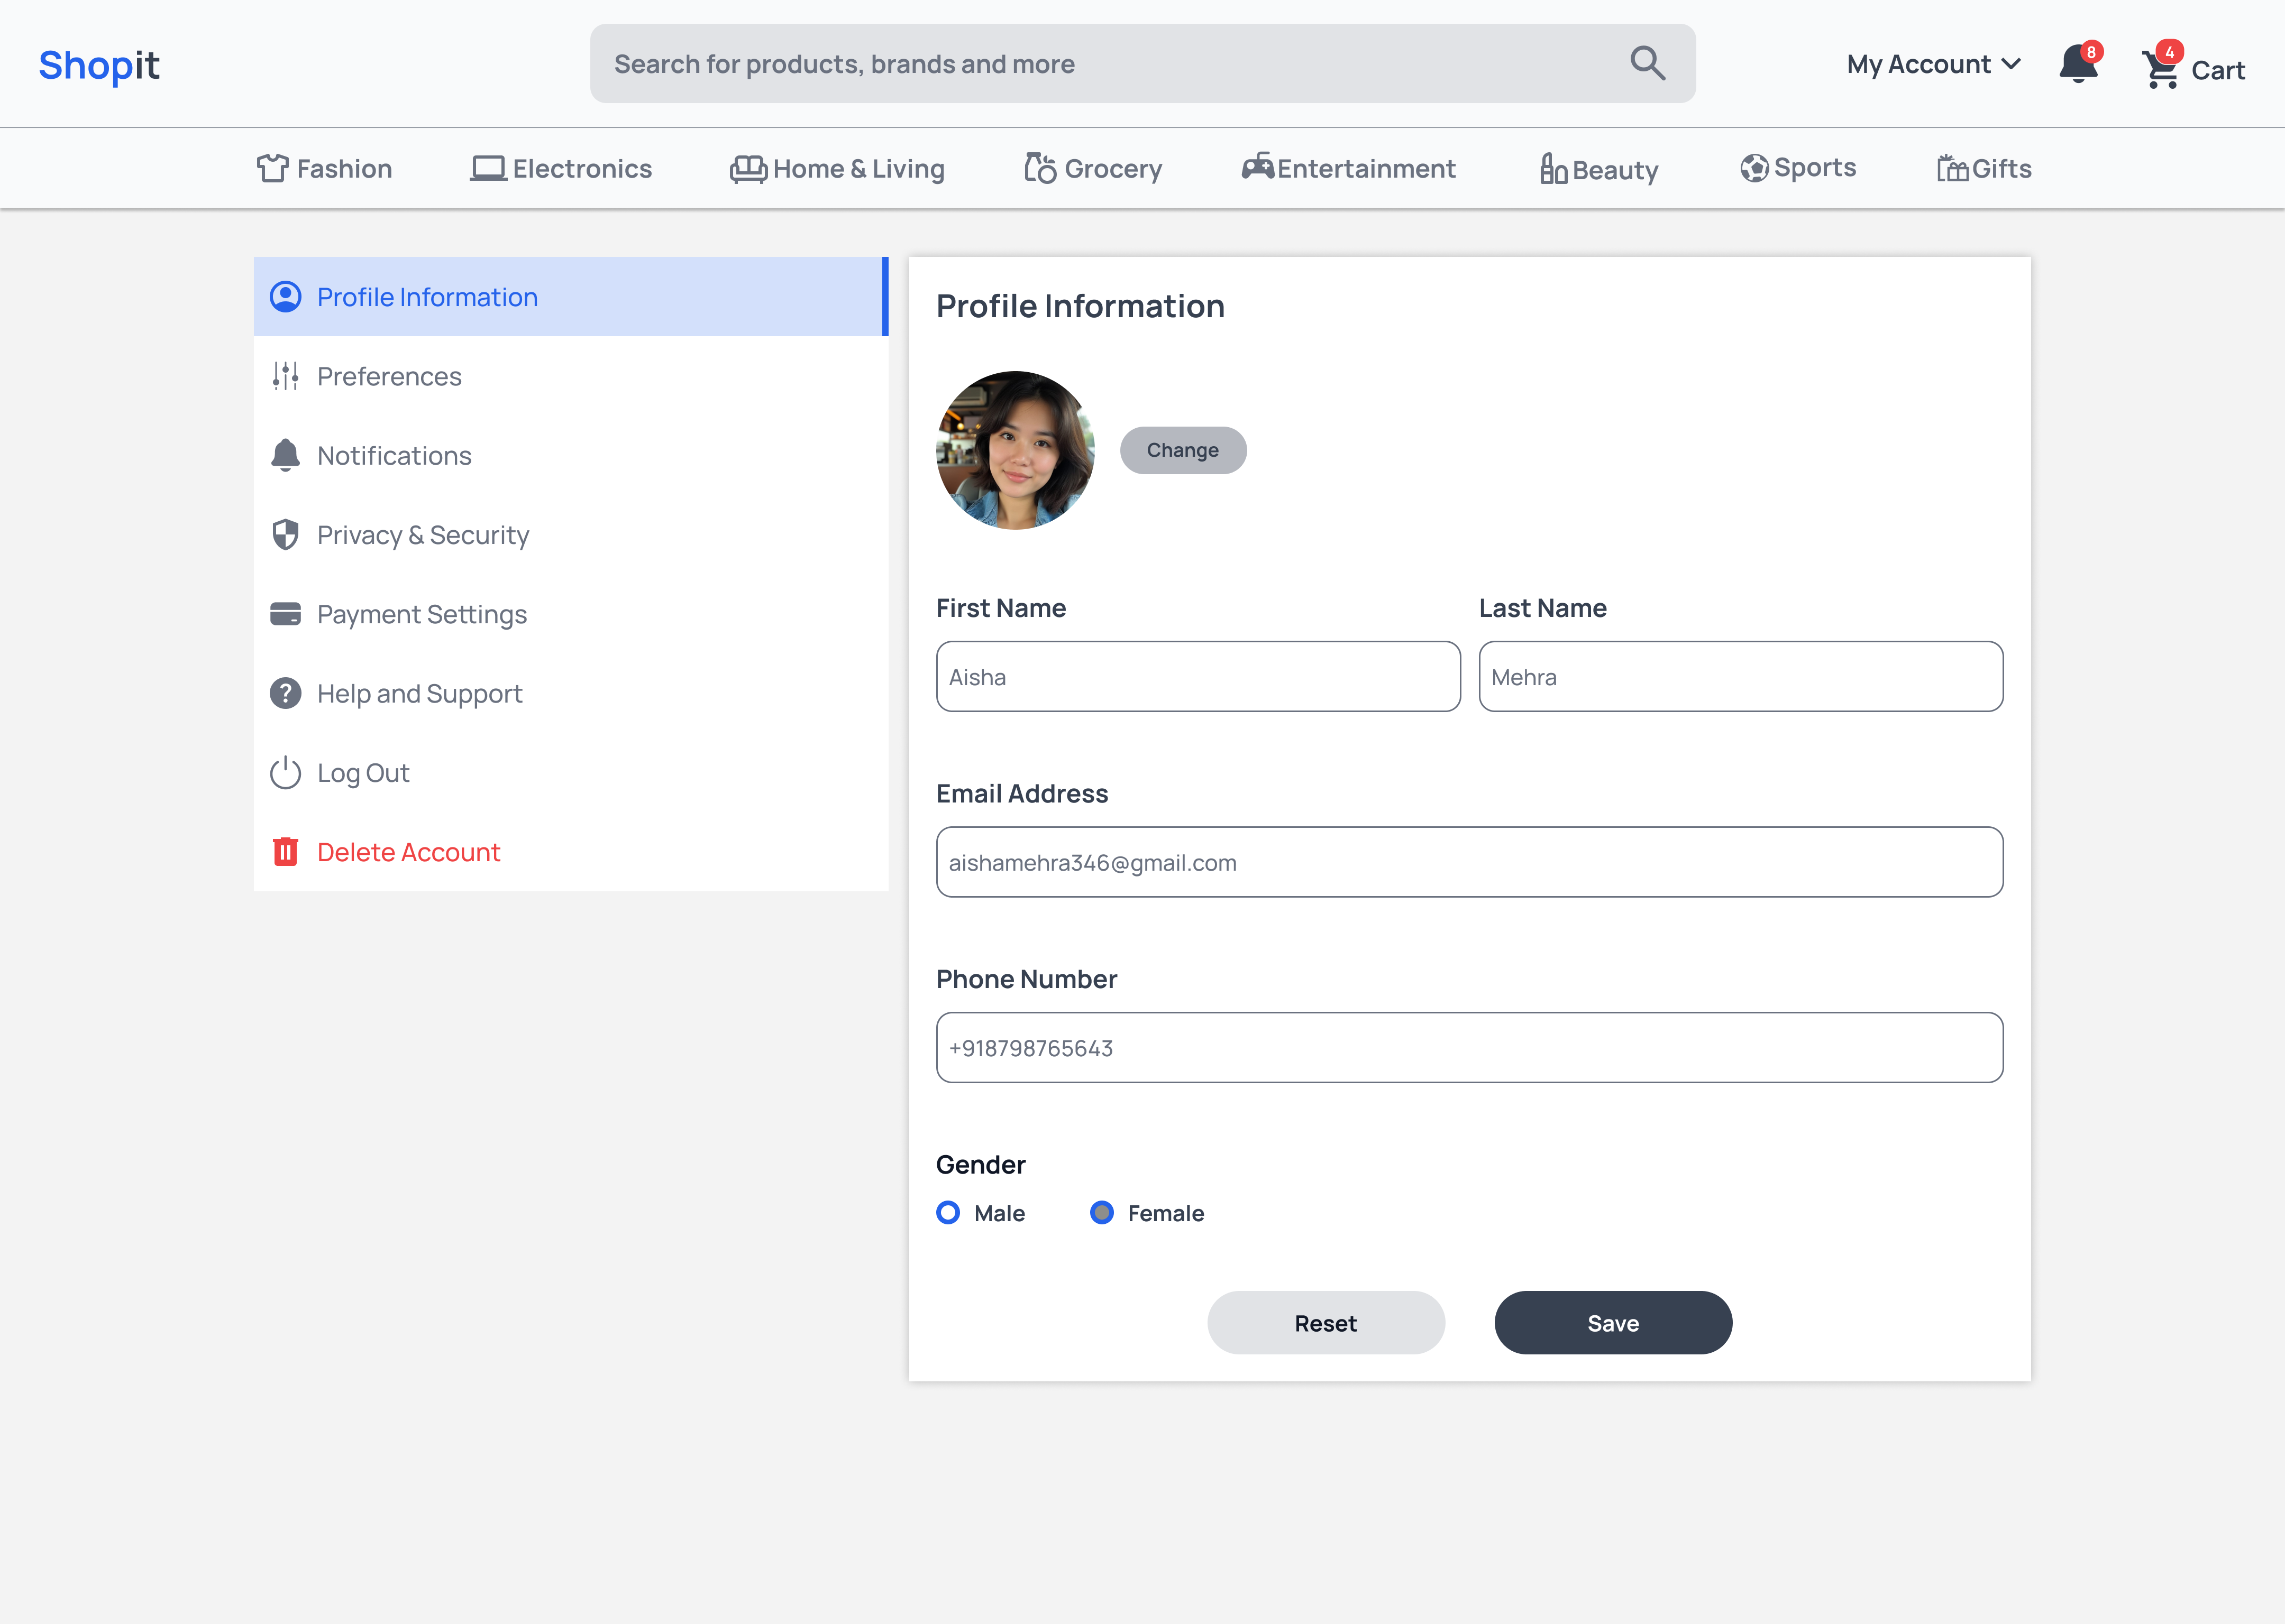
Task: Open the Gifts category
Action: 1984,168
